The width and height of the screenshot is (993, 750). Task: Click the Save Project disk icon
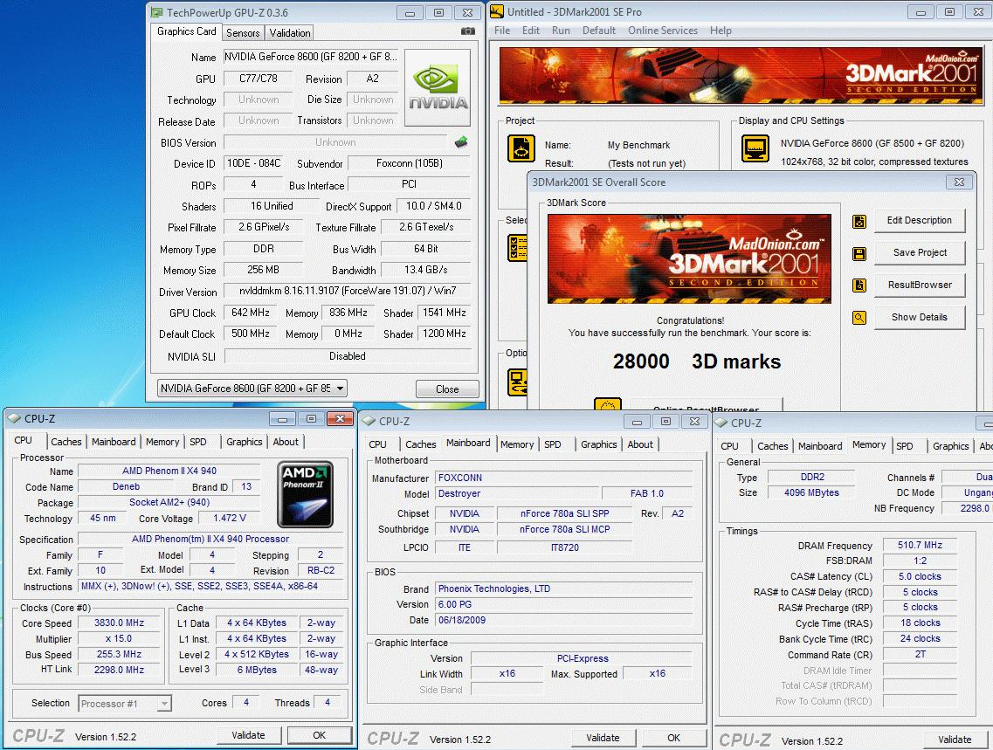859,254
